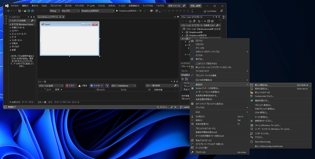Select Class (クラス) from the Add submenu

pos(259,137)
